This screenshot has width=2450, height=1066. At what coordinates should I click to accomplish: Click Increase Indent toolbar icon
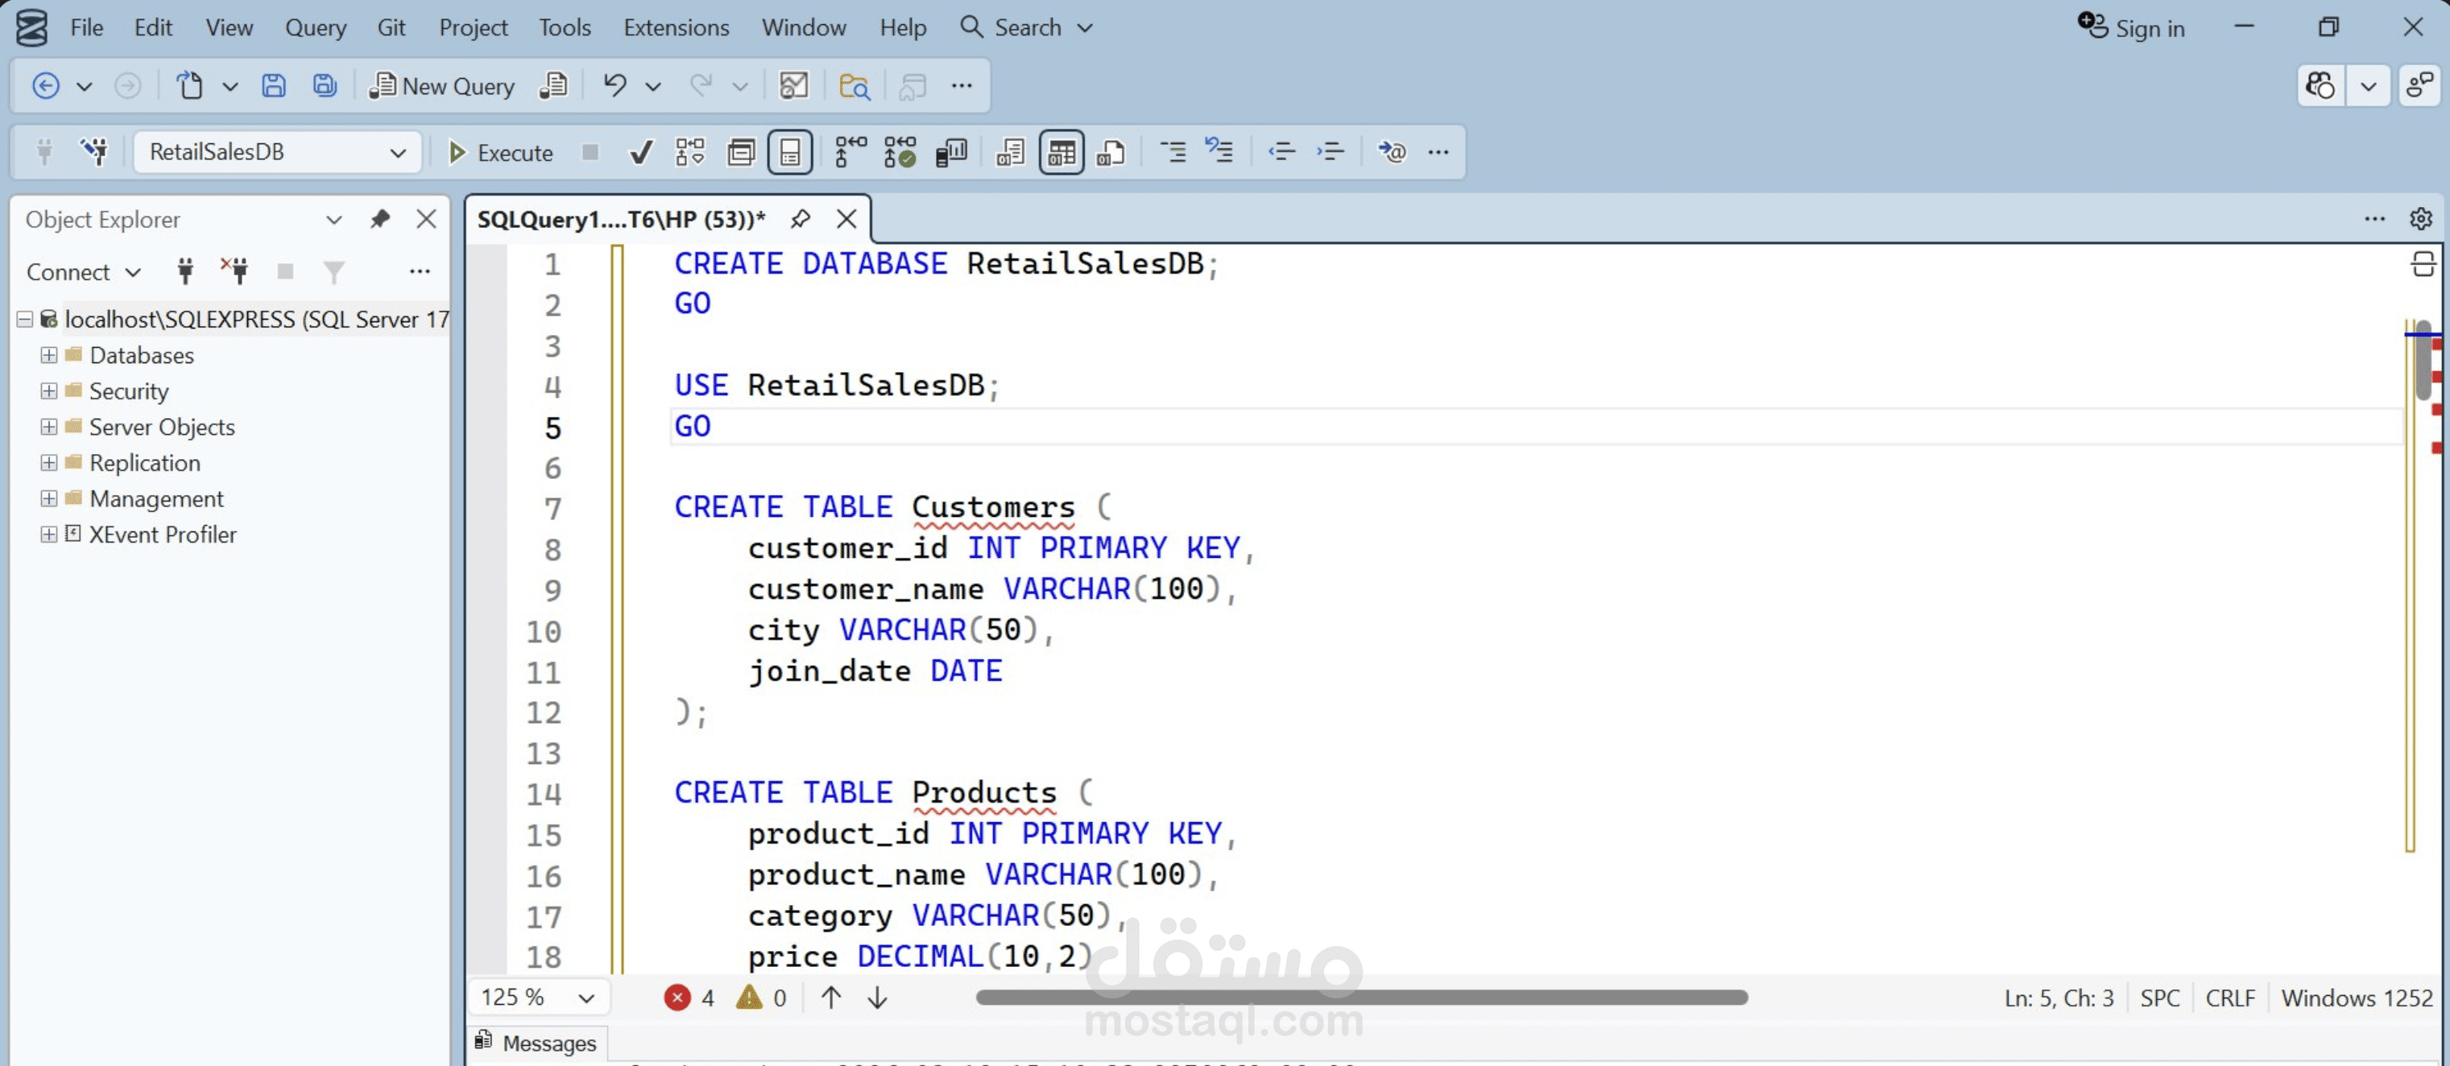[1331, 152]
